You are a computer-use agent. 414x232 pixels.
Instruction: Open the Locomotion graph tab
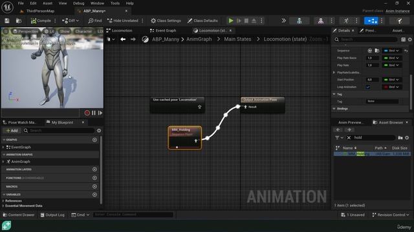(x=119, y=30)
